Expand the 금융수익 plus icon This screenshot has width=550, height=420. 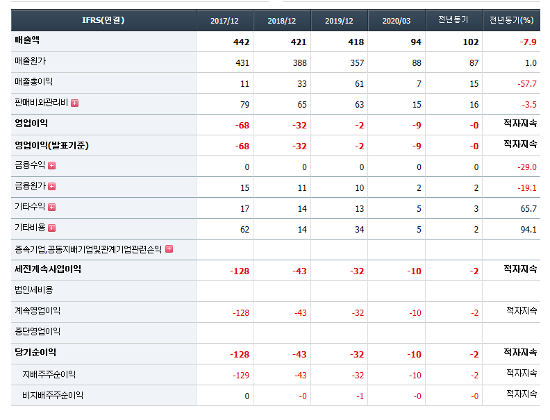pyautogui.click(x=52, y=165)
